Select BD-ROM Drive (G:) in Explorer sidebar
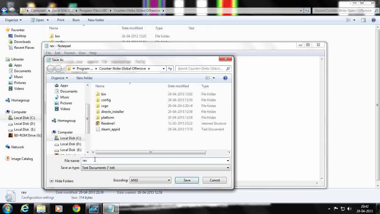380x214 pixels. (28, 135)
